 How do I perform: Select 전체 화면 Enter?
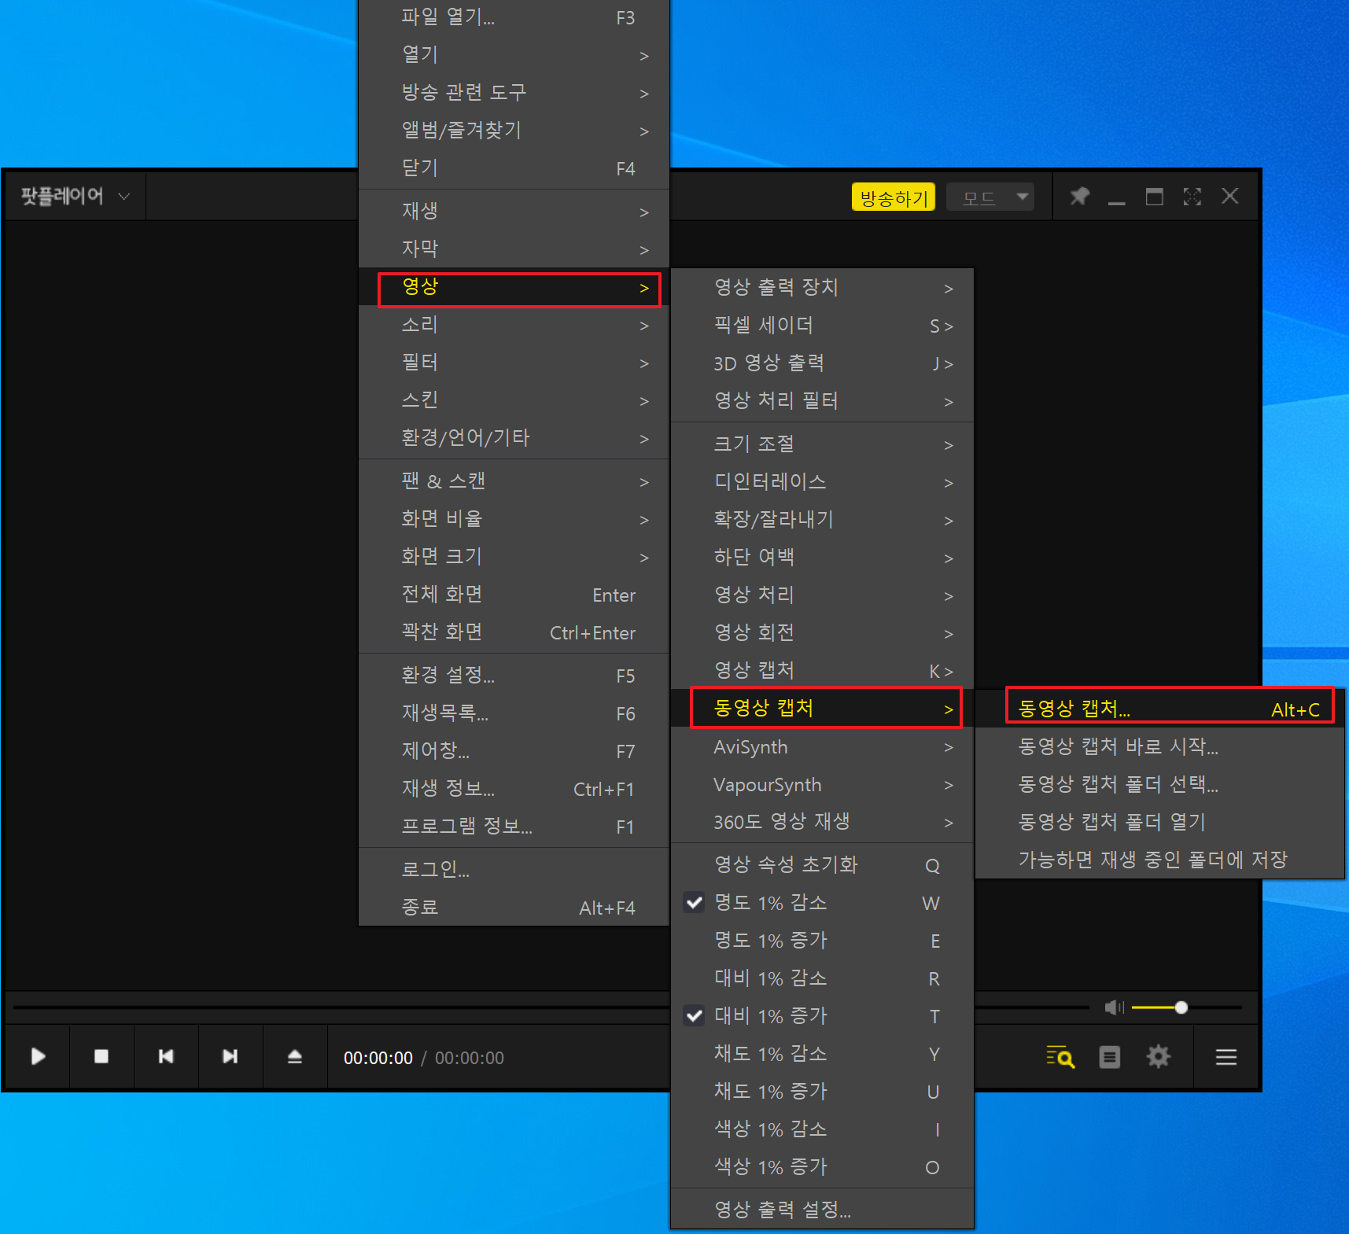coord(514,595)
